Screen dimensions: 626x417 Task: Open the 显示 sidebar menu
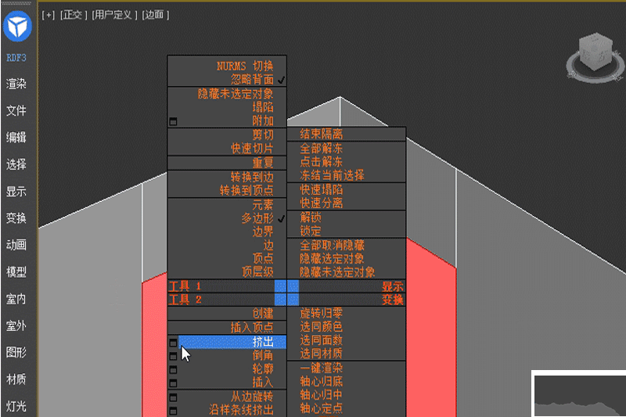pyautogui.click(x=16, y=192)
